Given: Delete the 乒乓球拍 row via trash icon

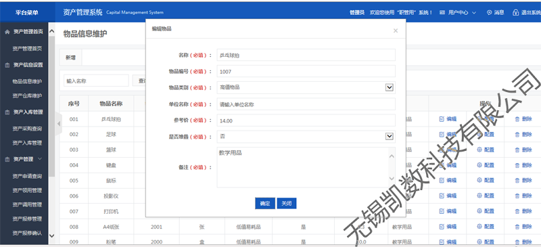Looking at the screenshot, I should (x=517, y=119).
